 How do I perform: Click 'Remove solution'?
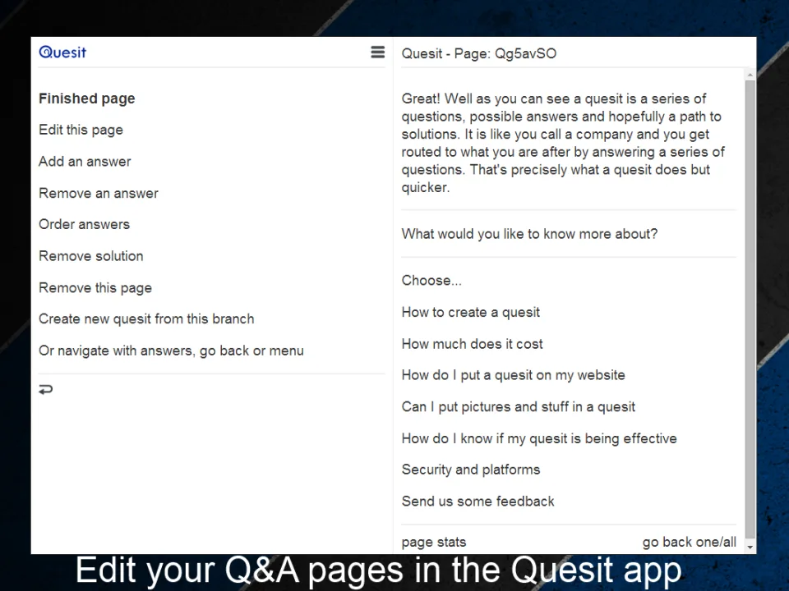click(91, 256)
